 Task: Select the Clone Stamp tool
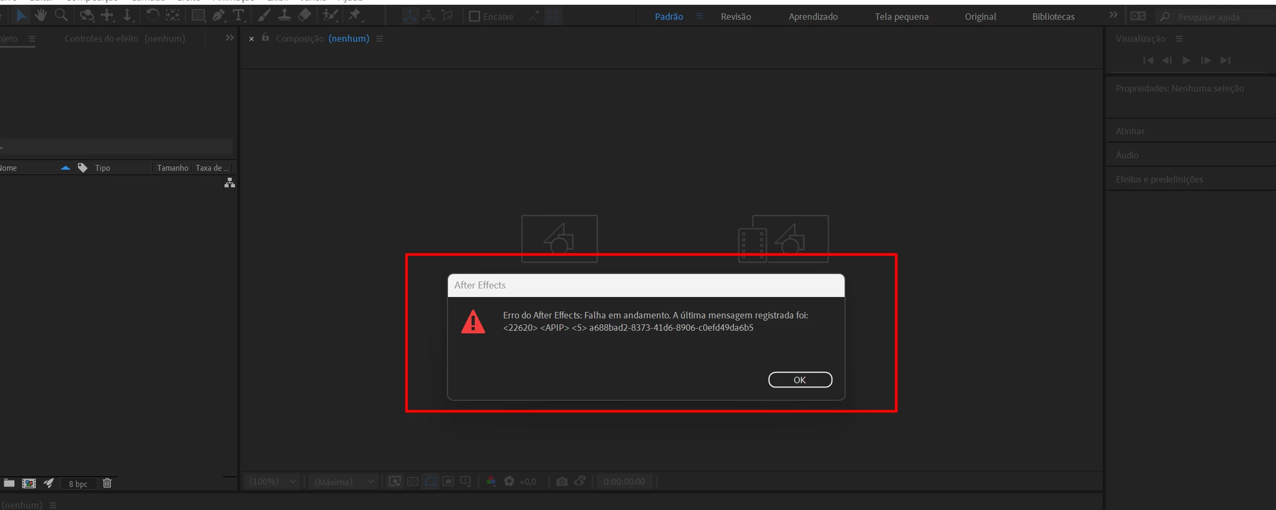(284, 16)
